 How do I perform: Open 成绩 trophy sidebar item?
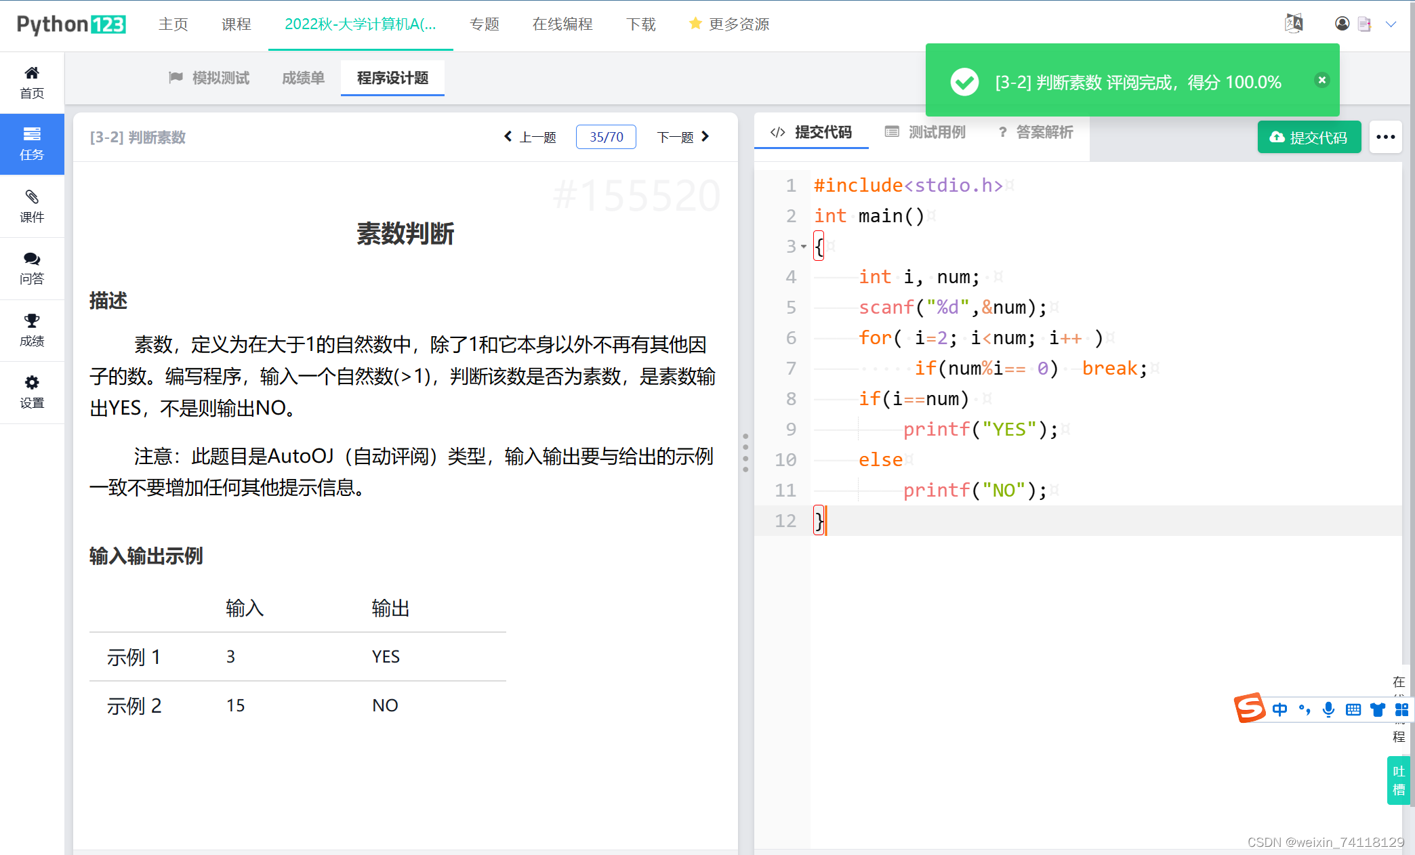(32, 331)
